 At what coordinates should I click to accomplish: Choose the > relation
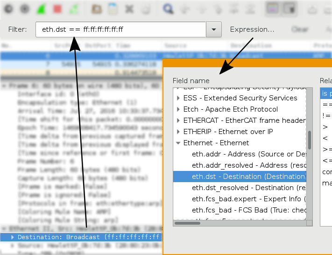(x=325, y=127)
